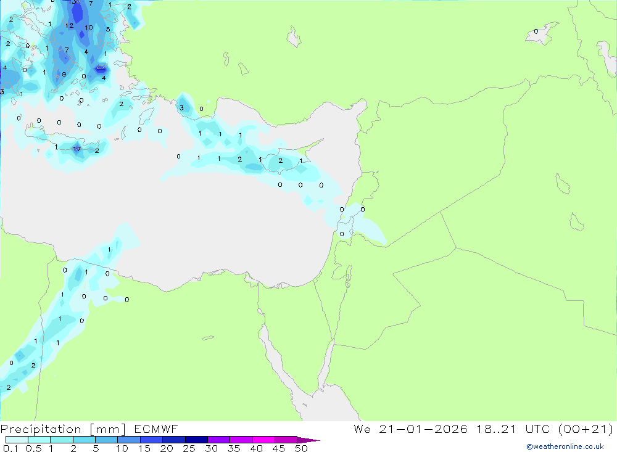The height and width of the screenshot is (452, 617).
Task: Click the '18..21' time range text
Action: pyautogui.click(x=496, y=429)
